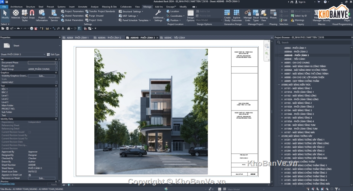
Task: Expand A1000_MẶT BẰNG KIẾN TRÚC tree node
Action: point(279,85)
